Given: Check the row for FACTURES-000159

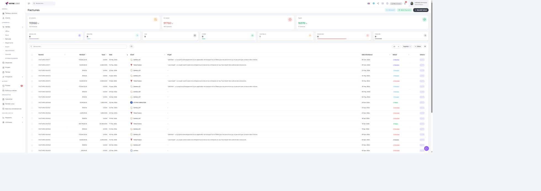Looking at the screenshot, I should (x=32, y=151).
